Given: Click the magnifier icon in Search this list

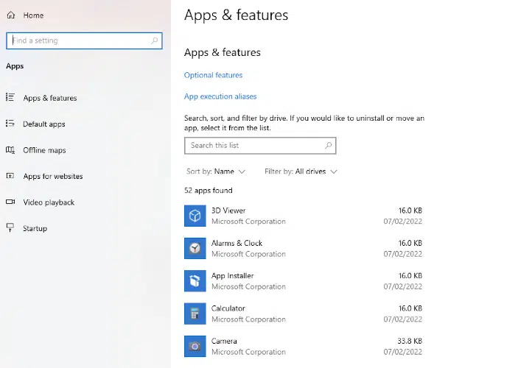Looking at the screenshot, I should [329, 146].
